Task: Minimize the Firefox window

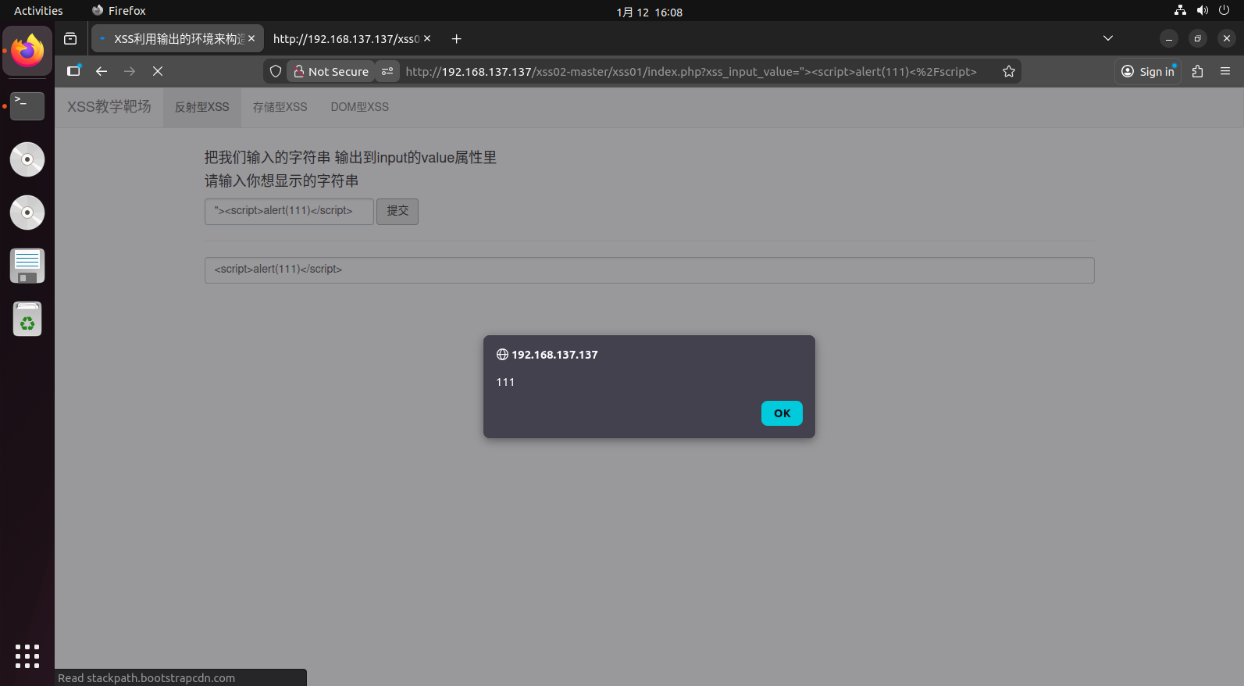Action: click(1169, 38)
